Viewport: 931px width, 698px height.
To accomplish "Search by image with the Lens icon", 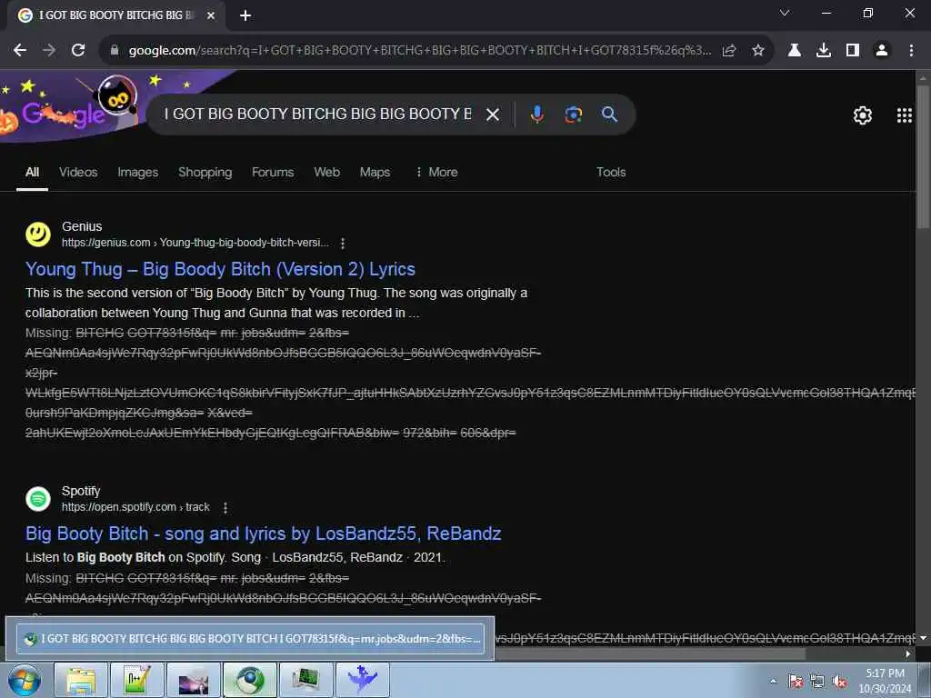I will tap(573, 114).
